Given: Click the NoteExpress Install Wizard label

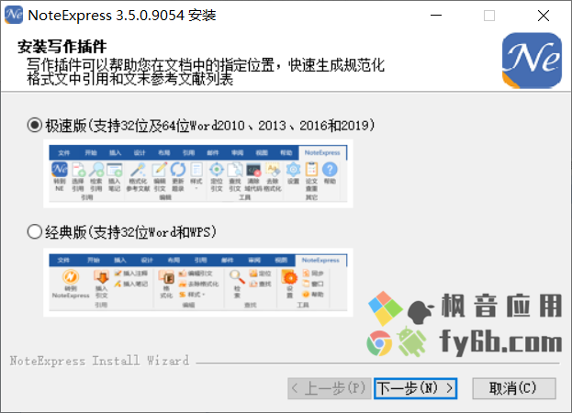Looking at the screenshot, I should (x=99, y=361).
